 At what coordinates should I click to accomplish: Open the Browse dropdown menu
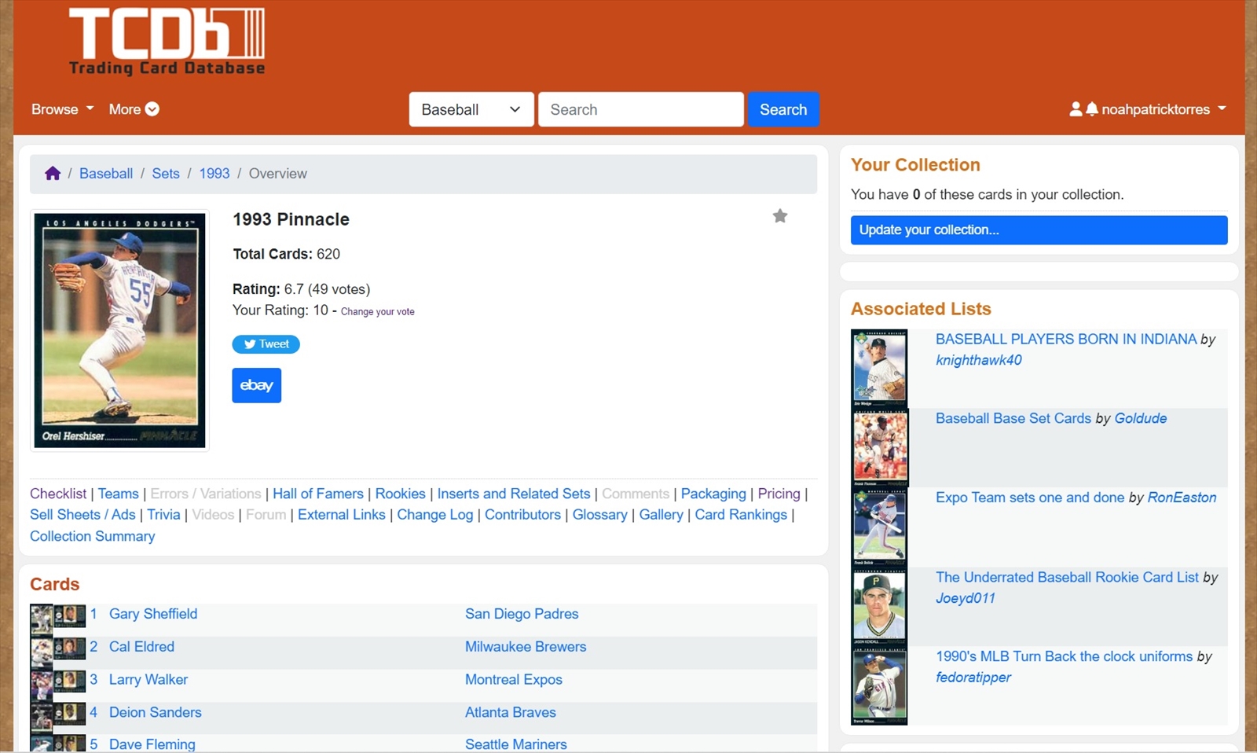point(62,109)
